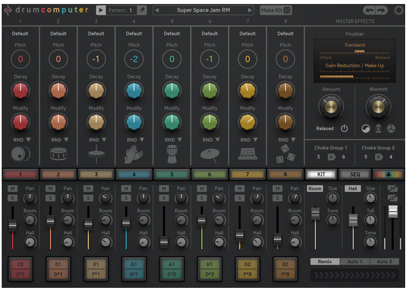
Task: Select the blue channel 4 tab
Action: click(134, 174)
